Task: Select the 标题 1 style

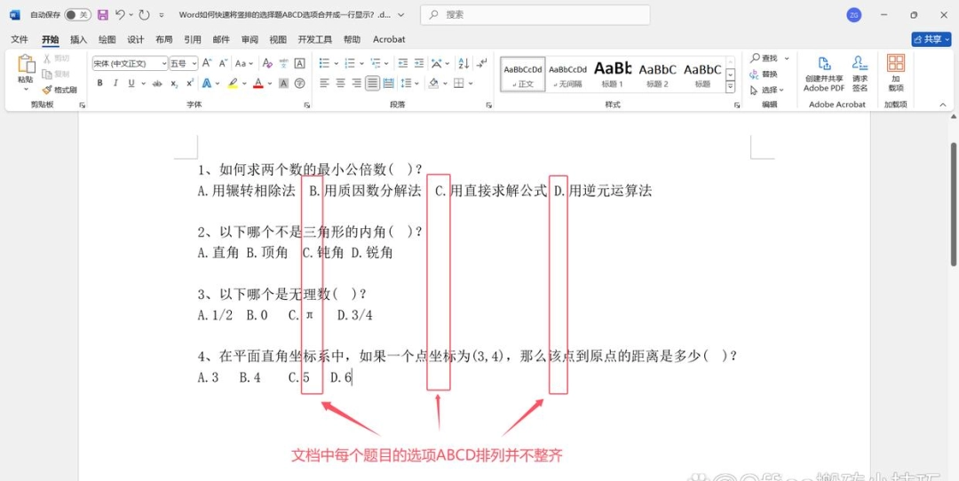Action: (612, 74)
